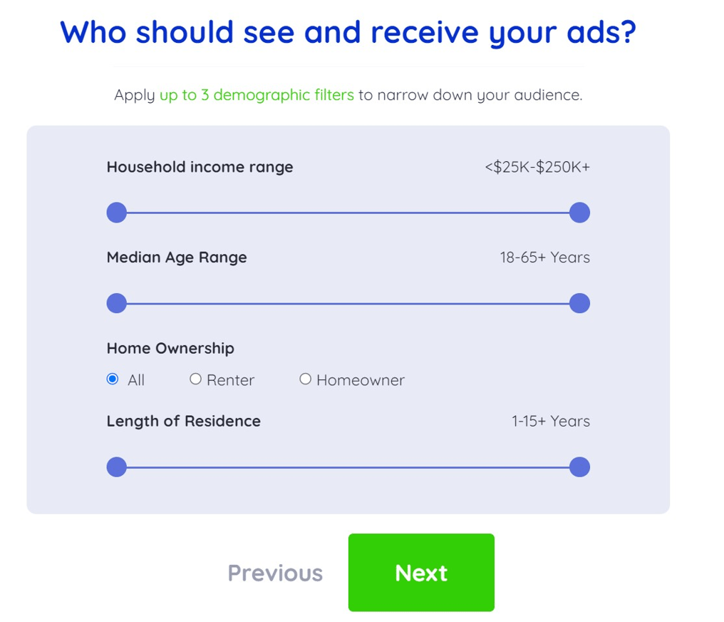Click the middle of the Household income track
Screen dimensions: 724x622
[348, 213]
